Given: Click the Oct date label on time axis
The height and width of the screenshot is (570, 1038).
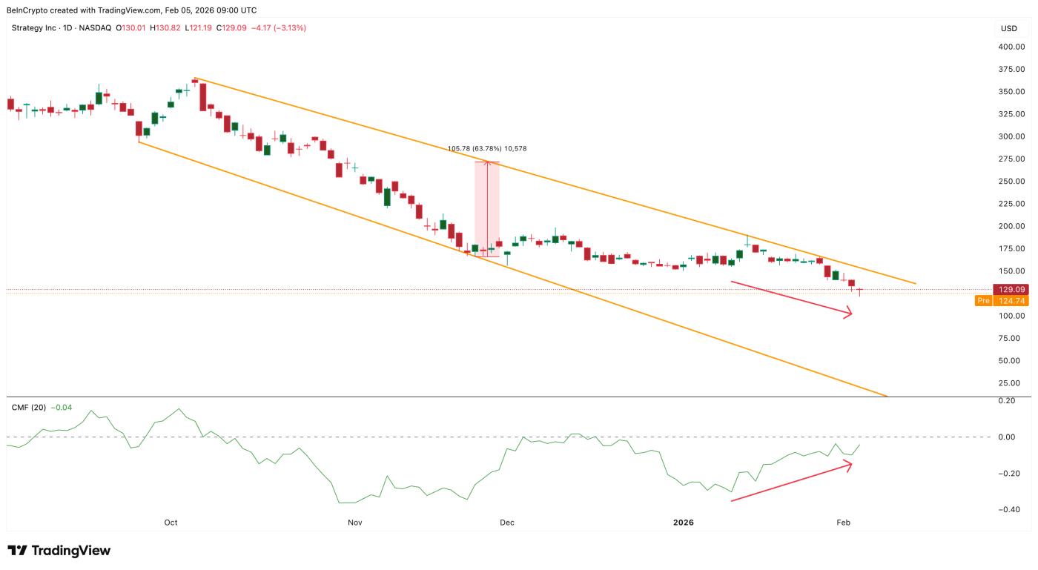Looking at the screenshot, I should pos(171,523).
